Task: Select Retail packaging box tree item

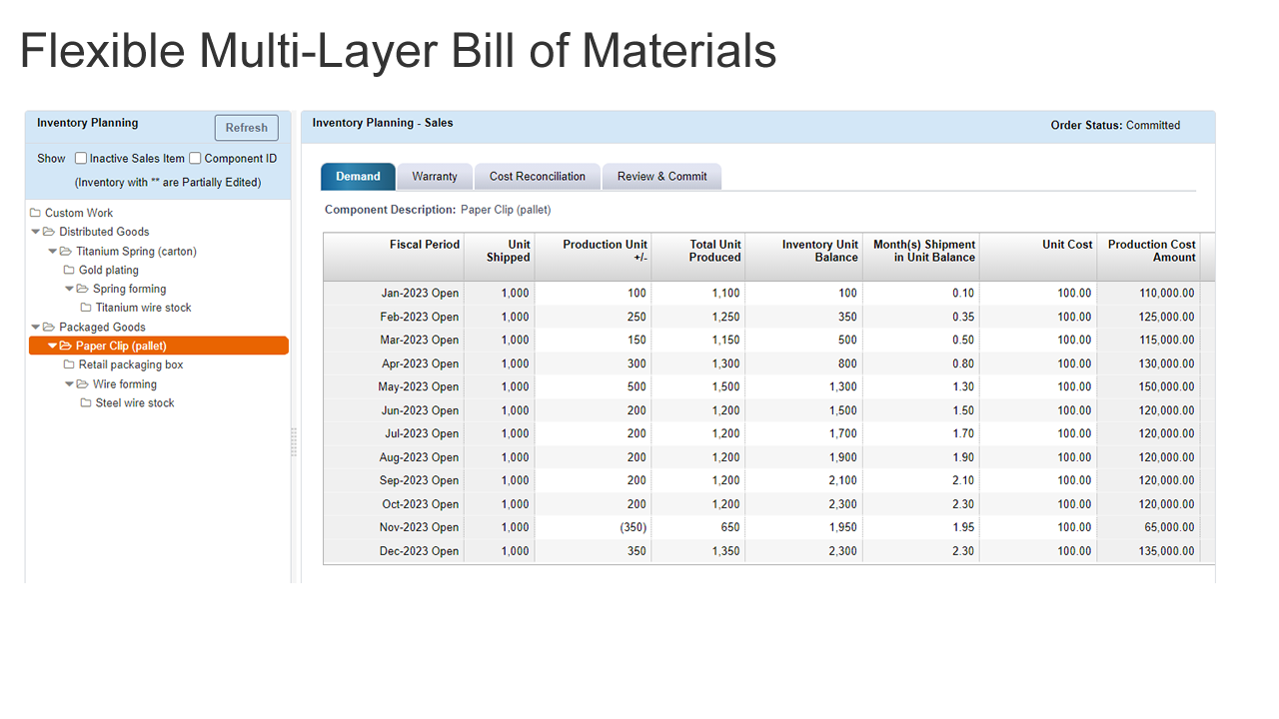Action: (x=131, y=364)
